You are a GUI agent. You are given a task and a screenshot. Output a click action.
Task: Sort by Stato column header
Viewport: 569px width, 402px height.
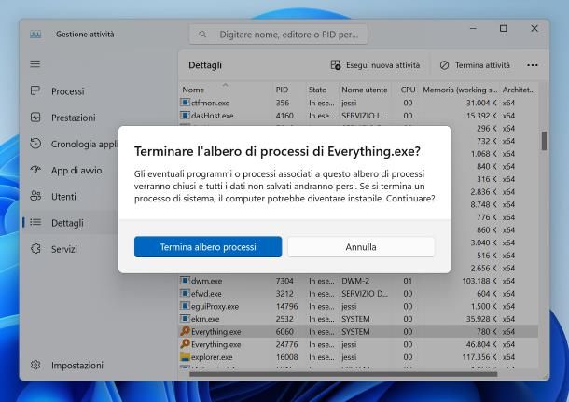[317, 90]
